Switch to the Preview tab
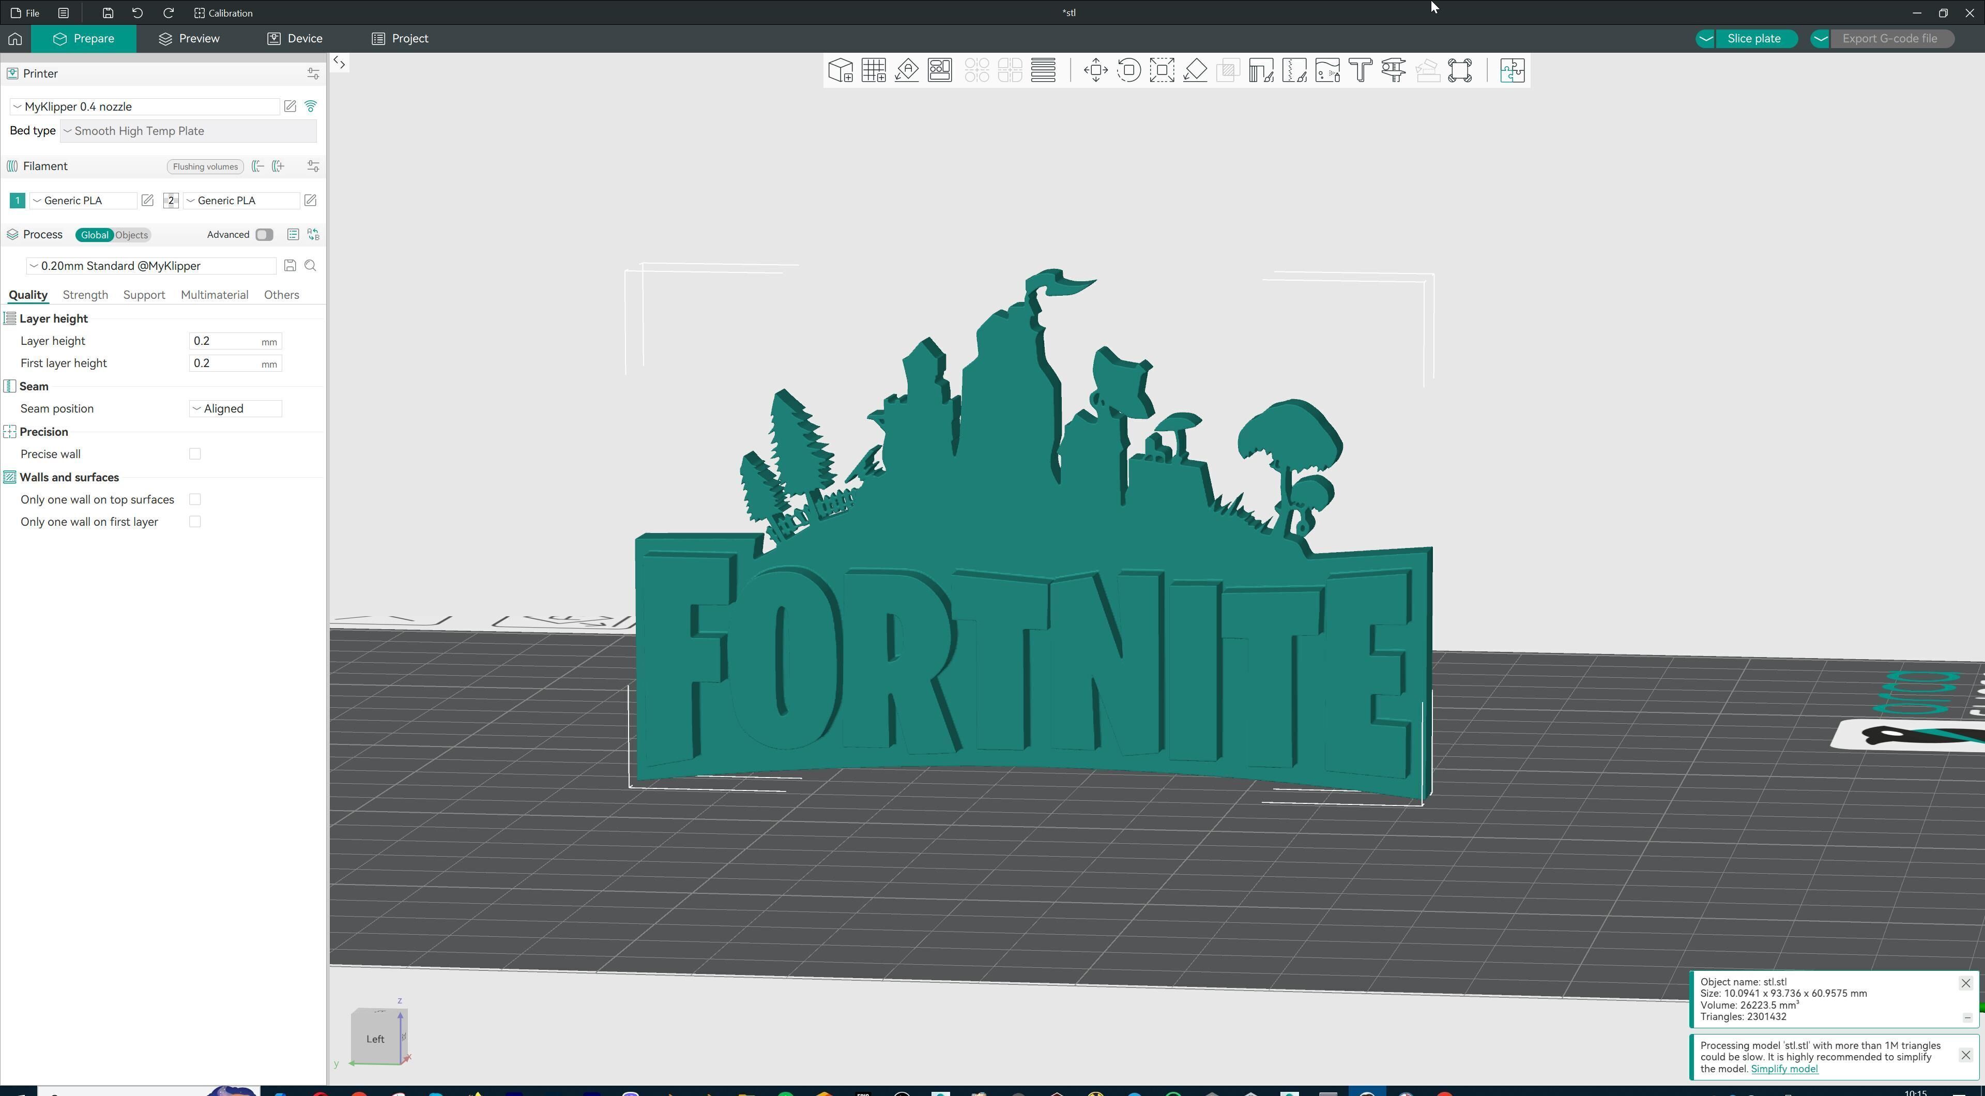This screenshot has height=1096, width=1985. pyautogui.click(x=190, y=39)
